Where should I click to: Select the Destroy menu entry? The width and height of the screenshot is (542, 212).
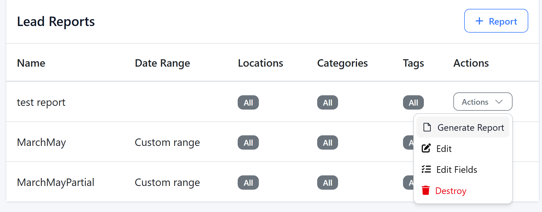pos(451,191)
